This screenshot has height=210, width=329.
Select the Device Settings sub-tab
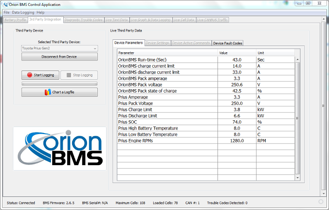pyautogui.click(x=157, y=43)
